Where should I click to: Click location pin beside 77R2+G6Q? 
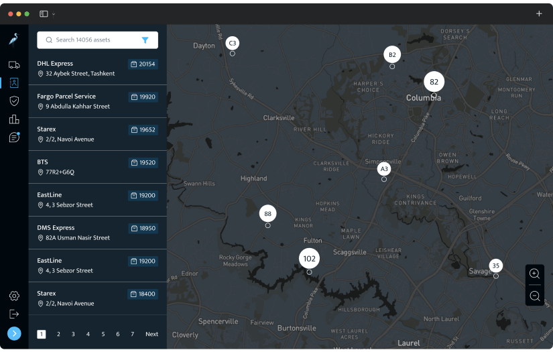(41, 172)
